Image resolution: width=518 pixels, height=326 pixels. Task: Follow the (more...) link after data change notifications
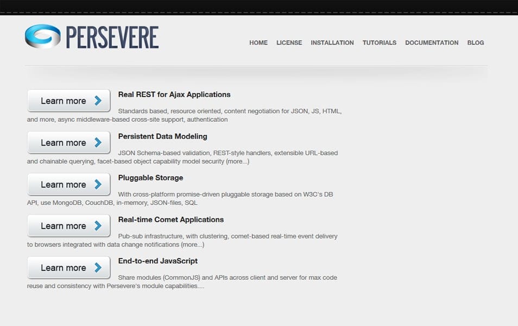click(x=192, y=244)
